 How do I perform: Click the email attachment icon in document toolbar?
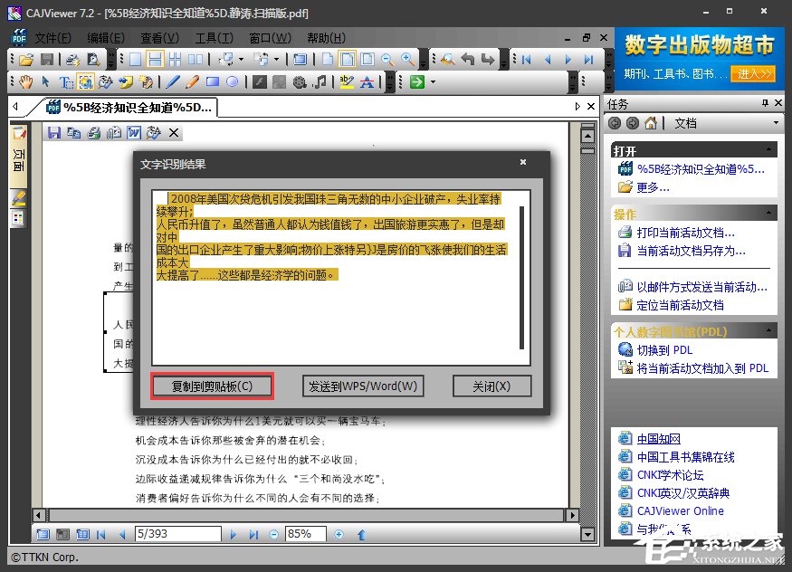pyautogui.click(x=114, y=133)
